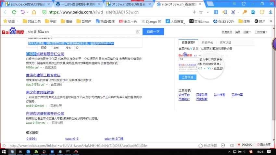The height and width of the screenshot is (155, 276).
Task: Open the 娄底市建筑工程专卖店 result
Action: click(43, 75)
